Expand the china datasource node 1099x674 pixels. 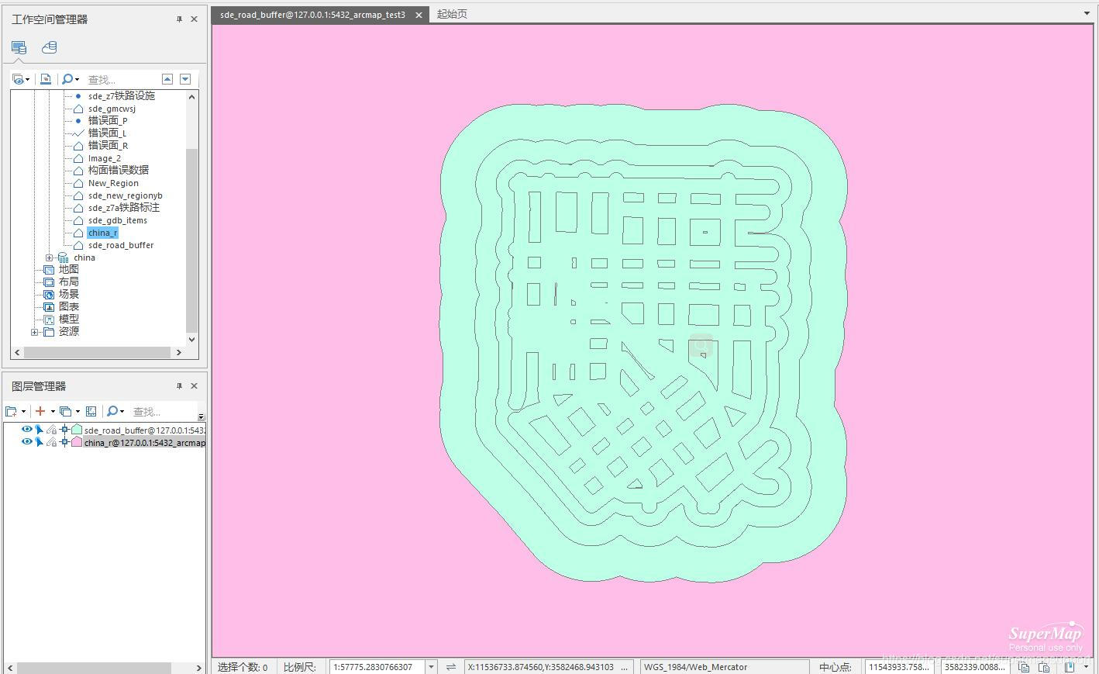point(49,258)
